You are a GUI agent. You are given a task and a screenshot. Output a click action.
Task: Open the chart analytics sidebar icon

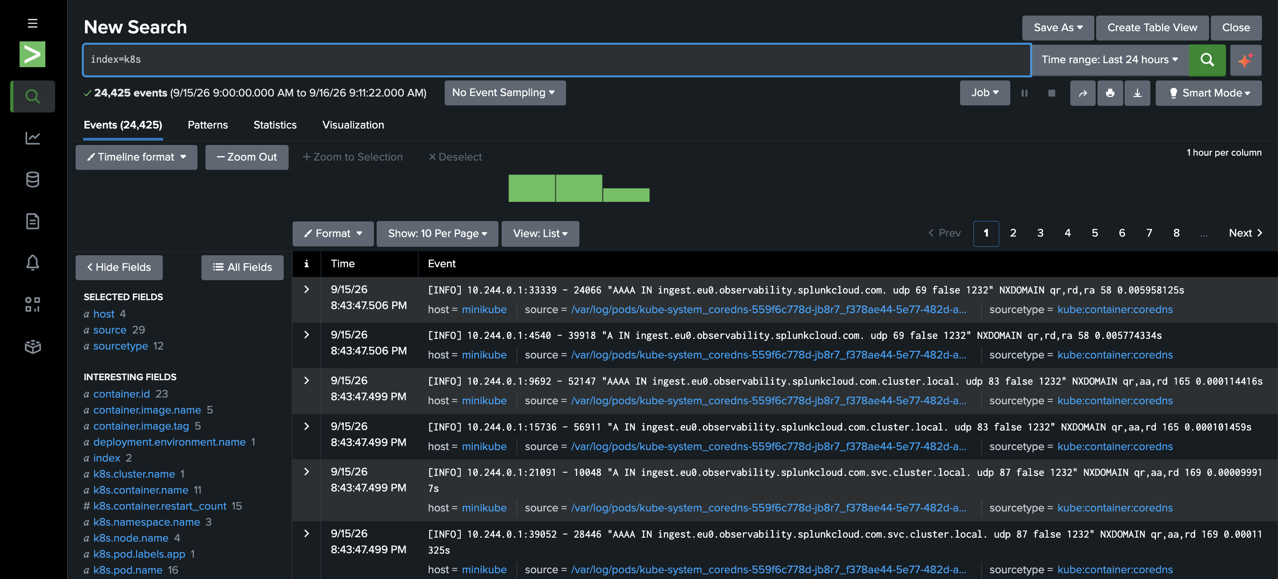tap(33, 138)
